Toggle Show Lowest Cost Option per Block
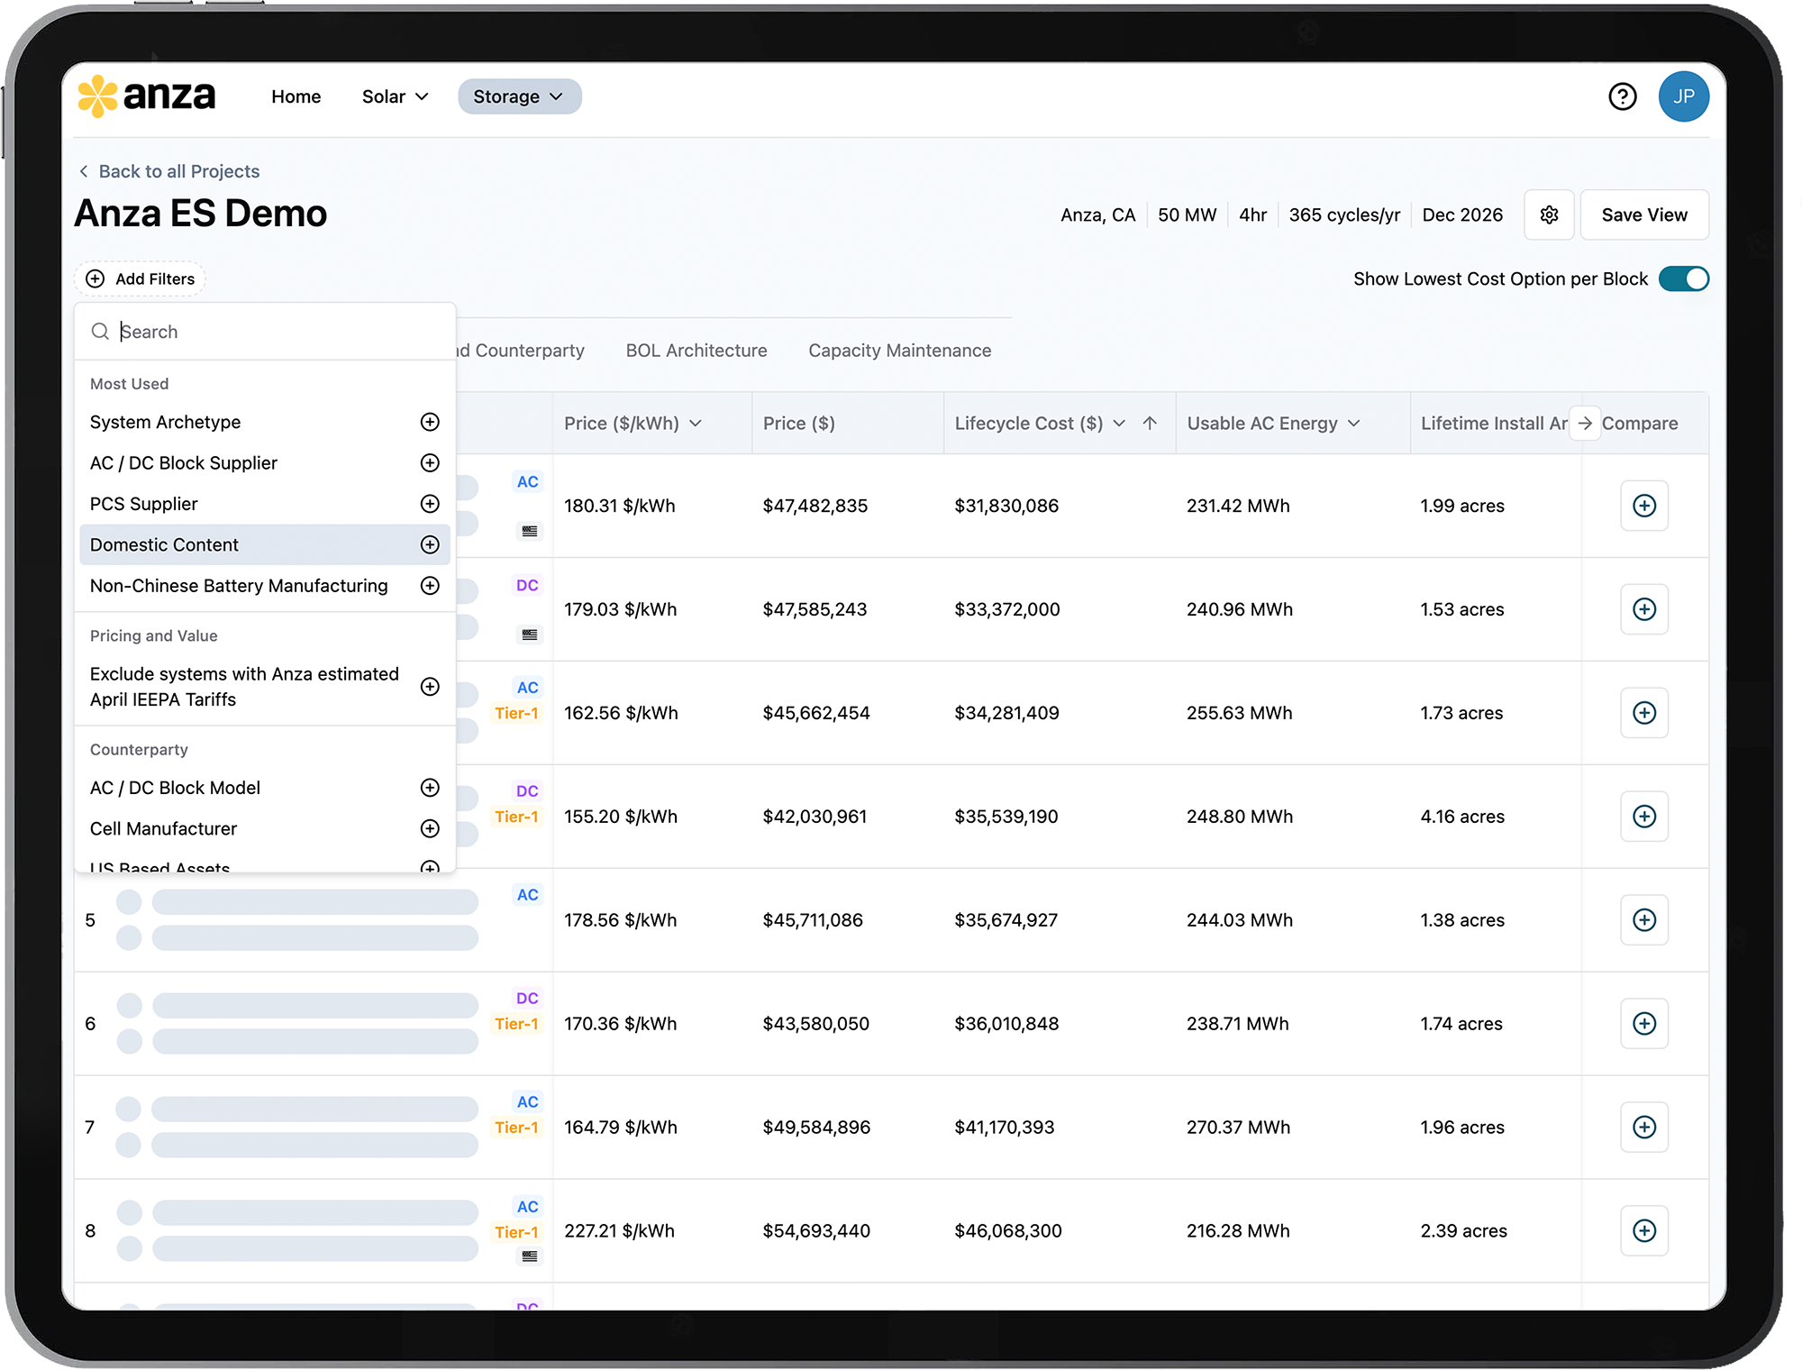The height and width of the screenshot is (1370, 1802). [x=1683, y=279]
